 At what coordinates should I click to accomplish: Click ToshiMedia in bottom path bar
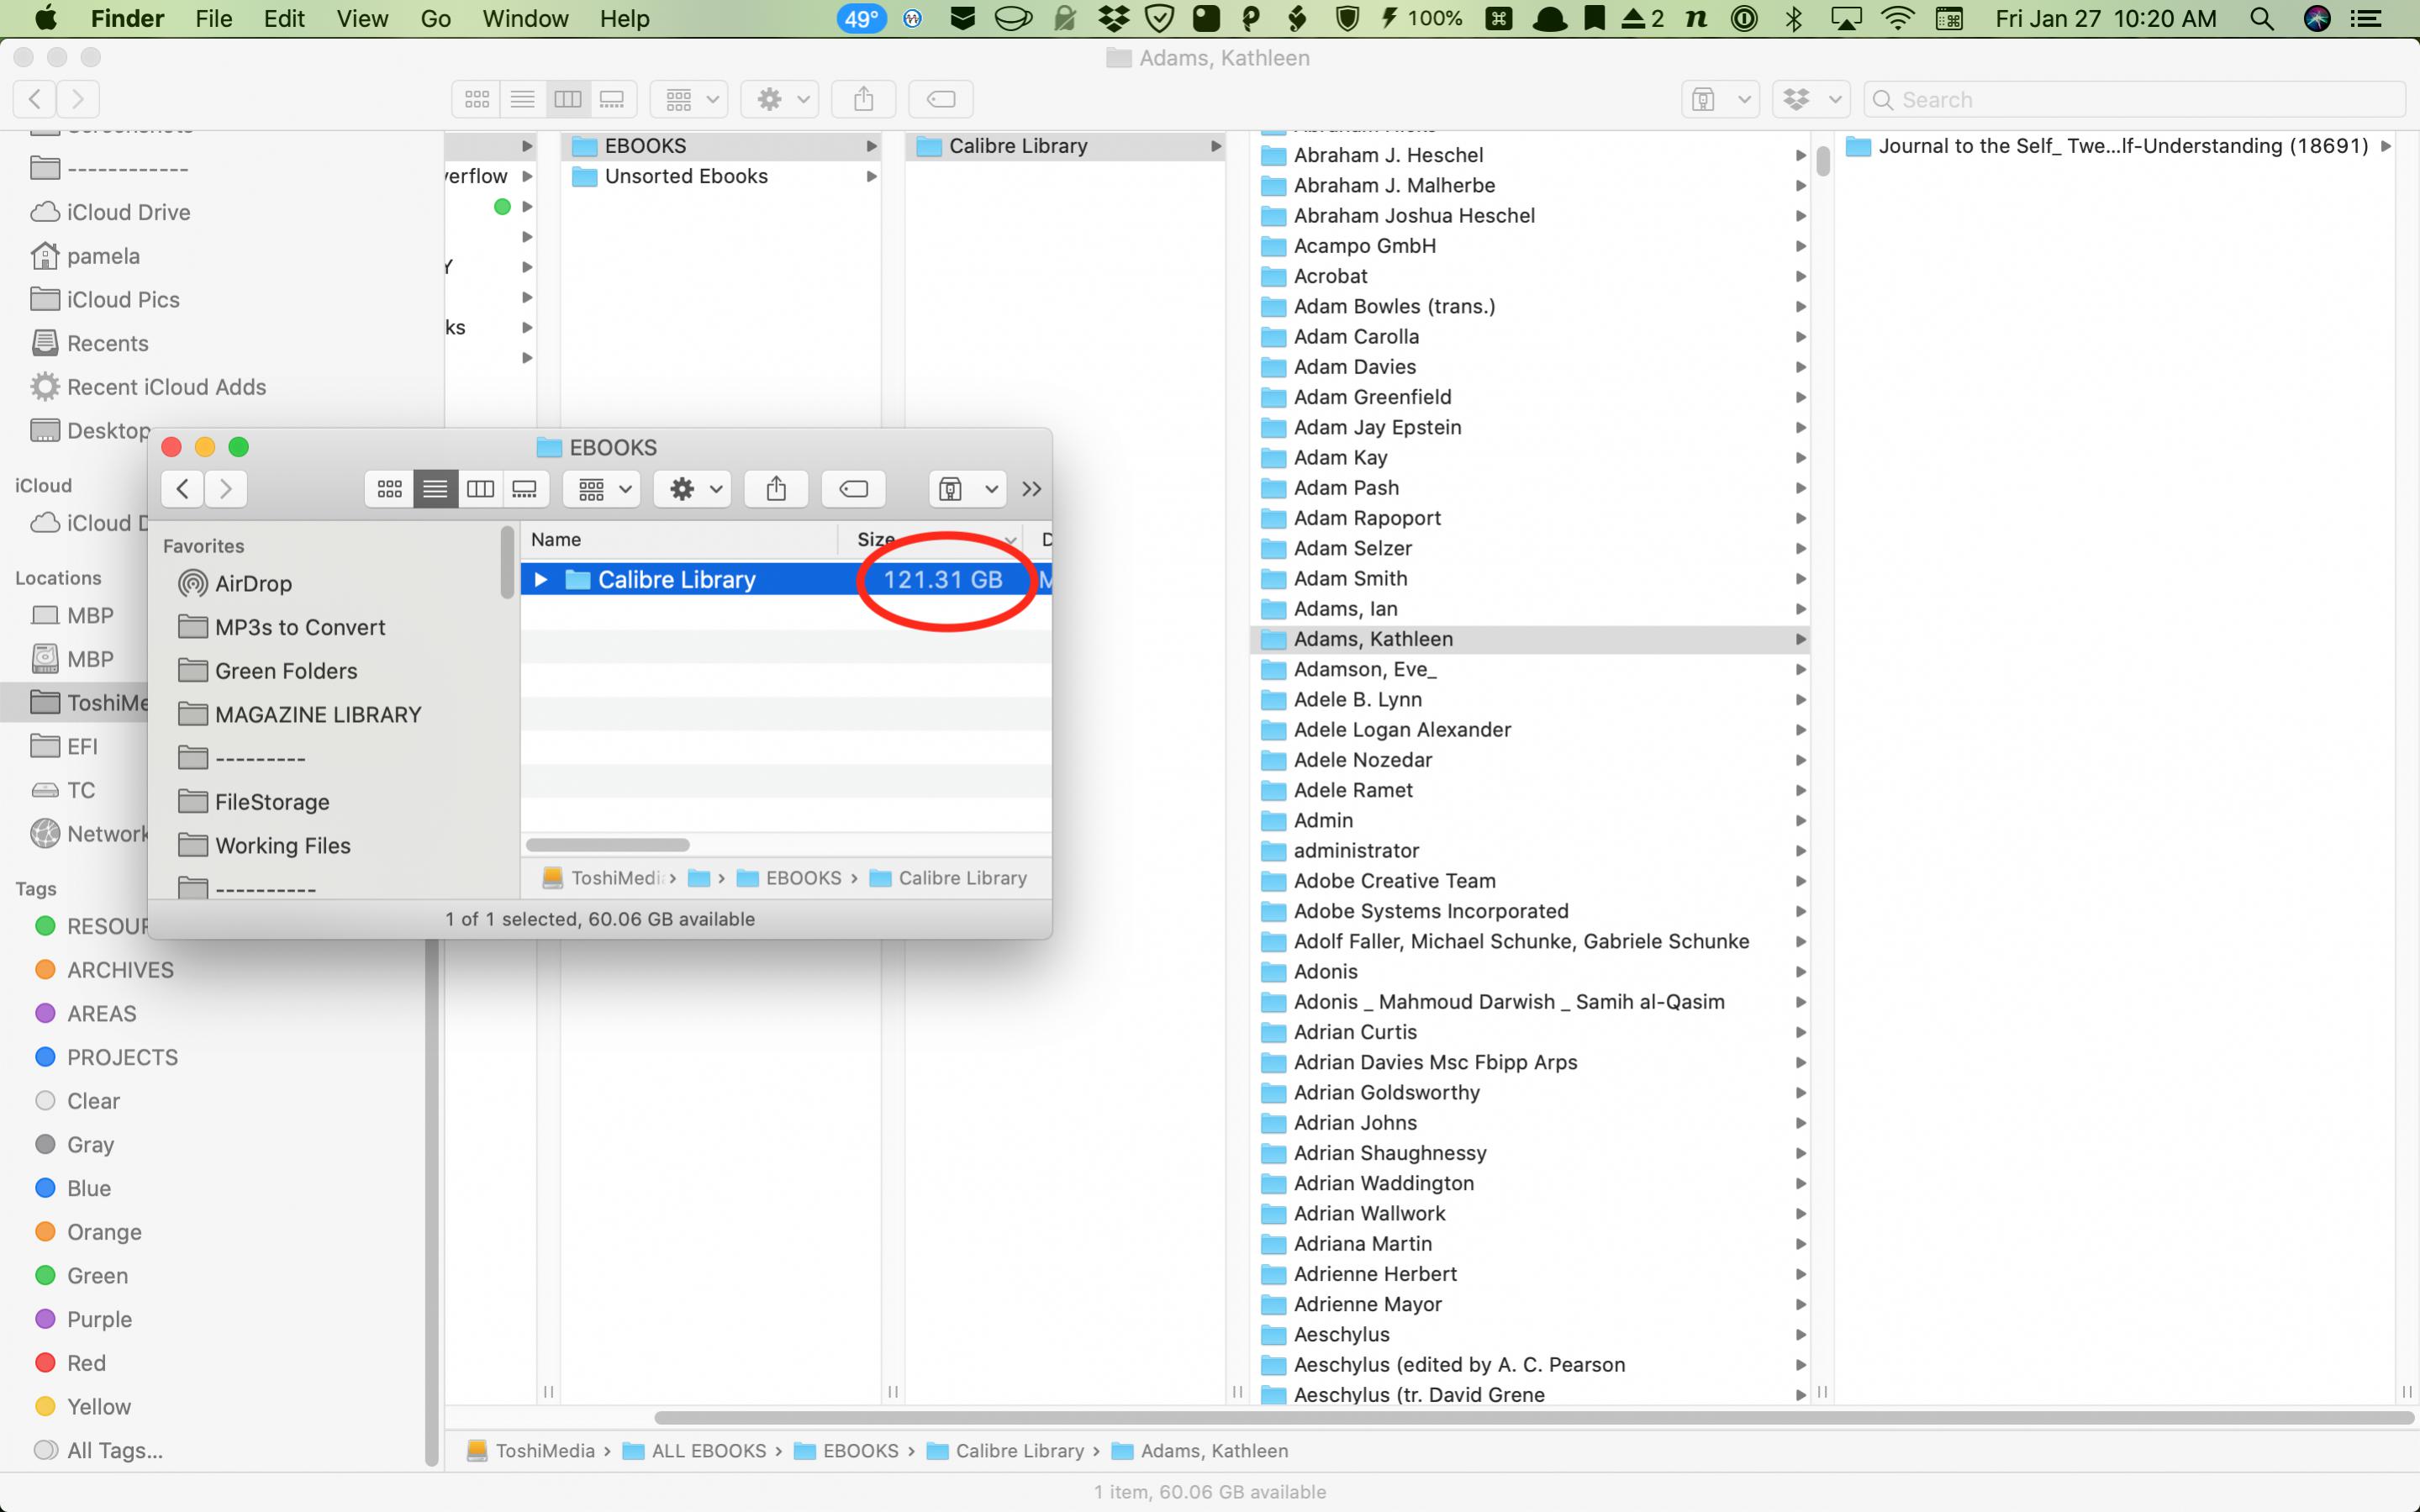click(531, 1451)
